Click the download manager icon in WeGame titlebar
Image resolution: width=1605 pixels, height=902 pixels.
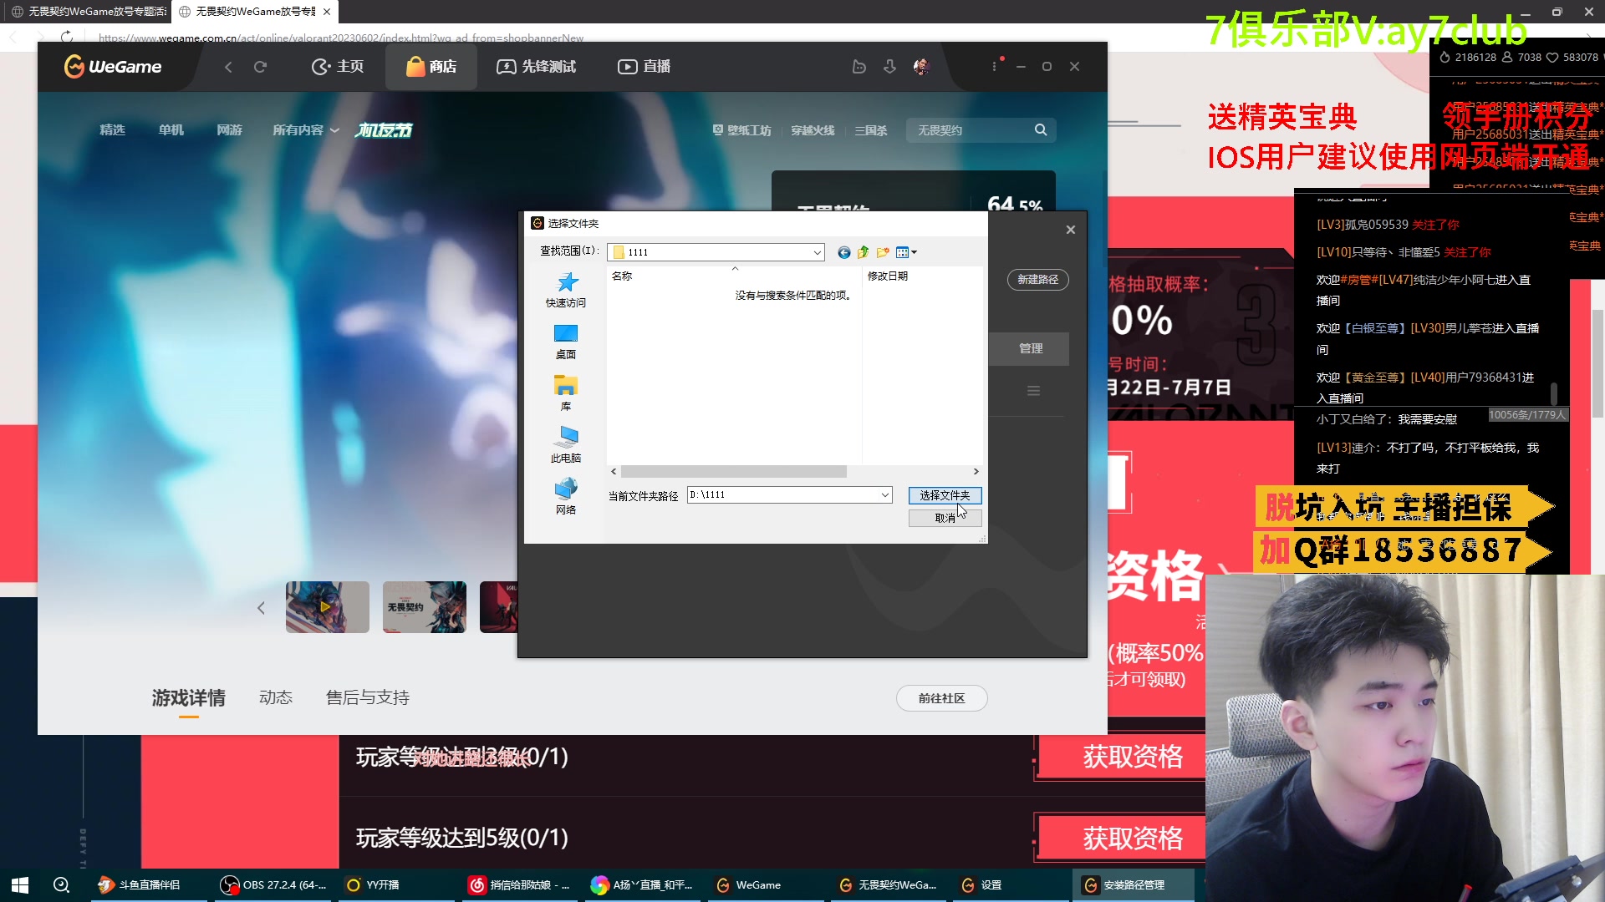point(889,66)
